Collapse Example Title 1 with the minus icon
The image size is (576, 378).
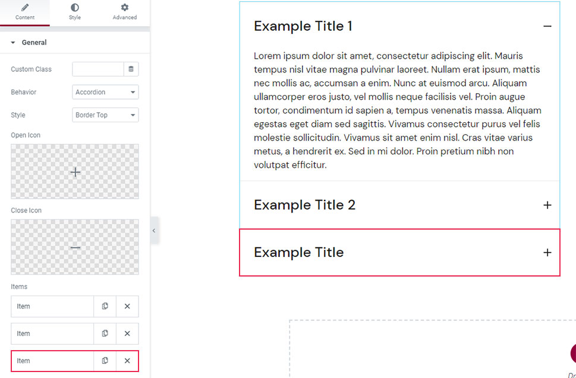coord(547,26)
